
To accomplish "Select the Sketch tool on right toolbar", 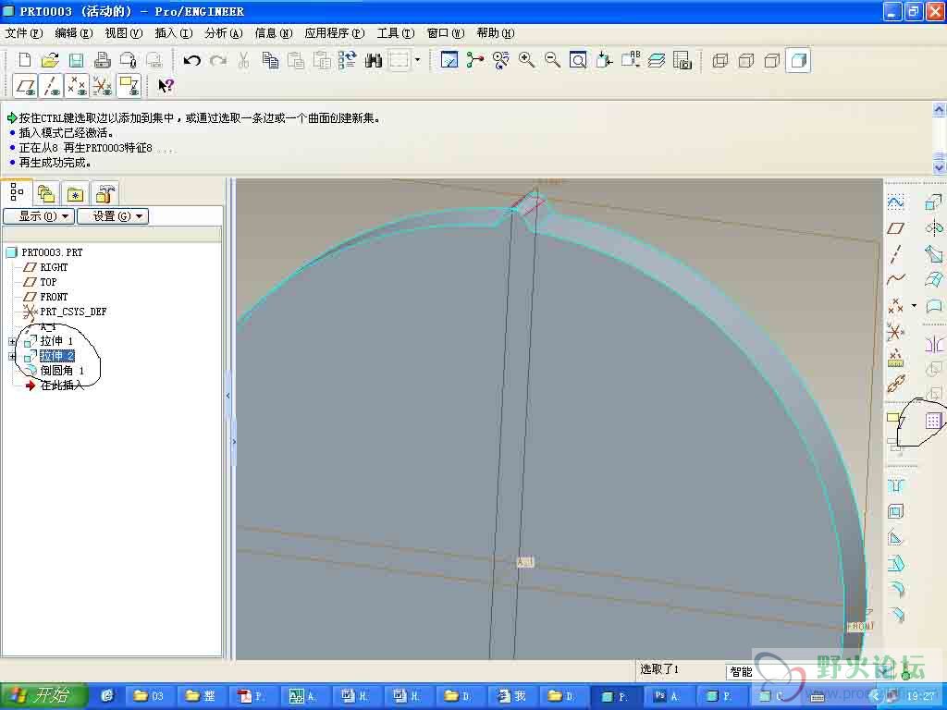I will tap(895, 202).
